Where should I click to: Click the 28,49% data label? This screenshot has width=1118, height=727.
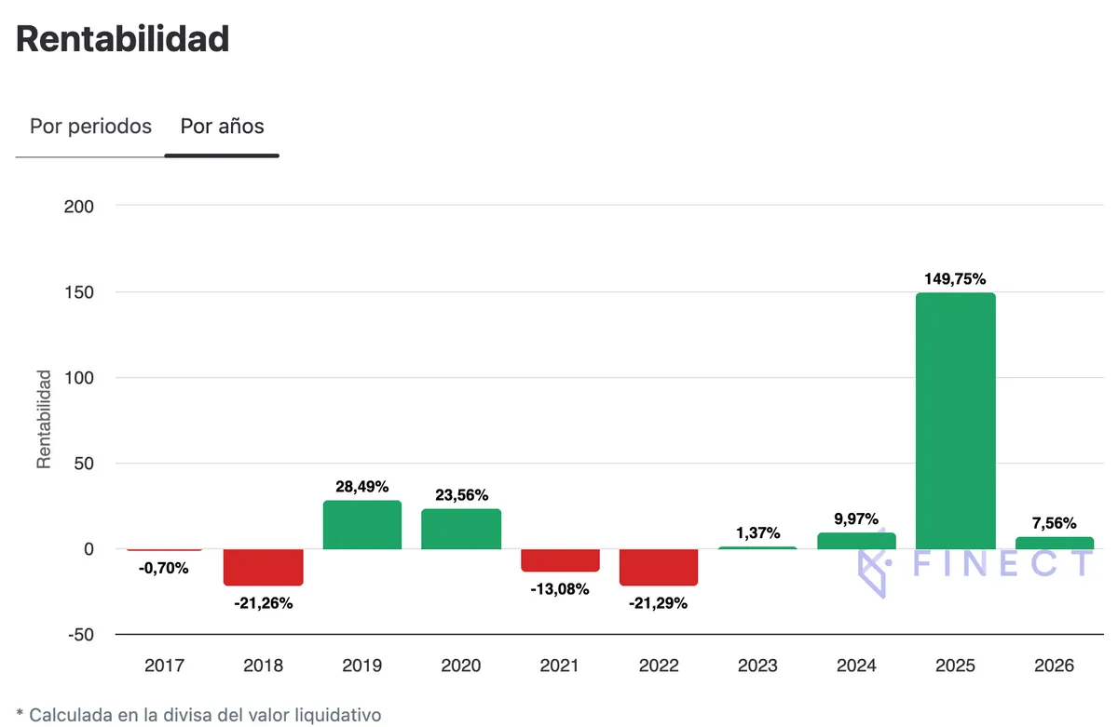[x=362, y=486]
